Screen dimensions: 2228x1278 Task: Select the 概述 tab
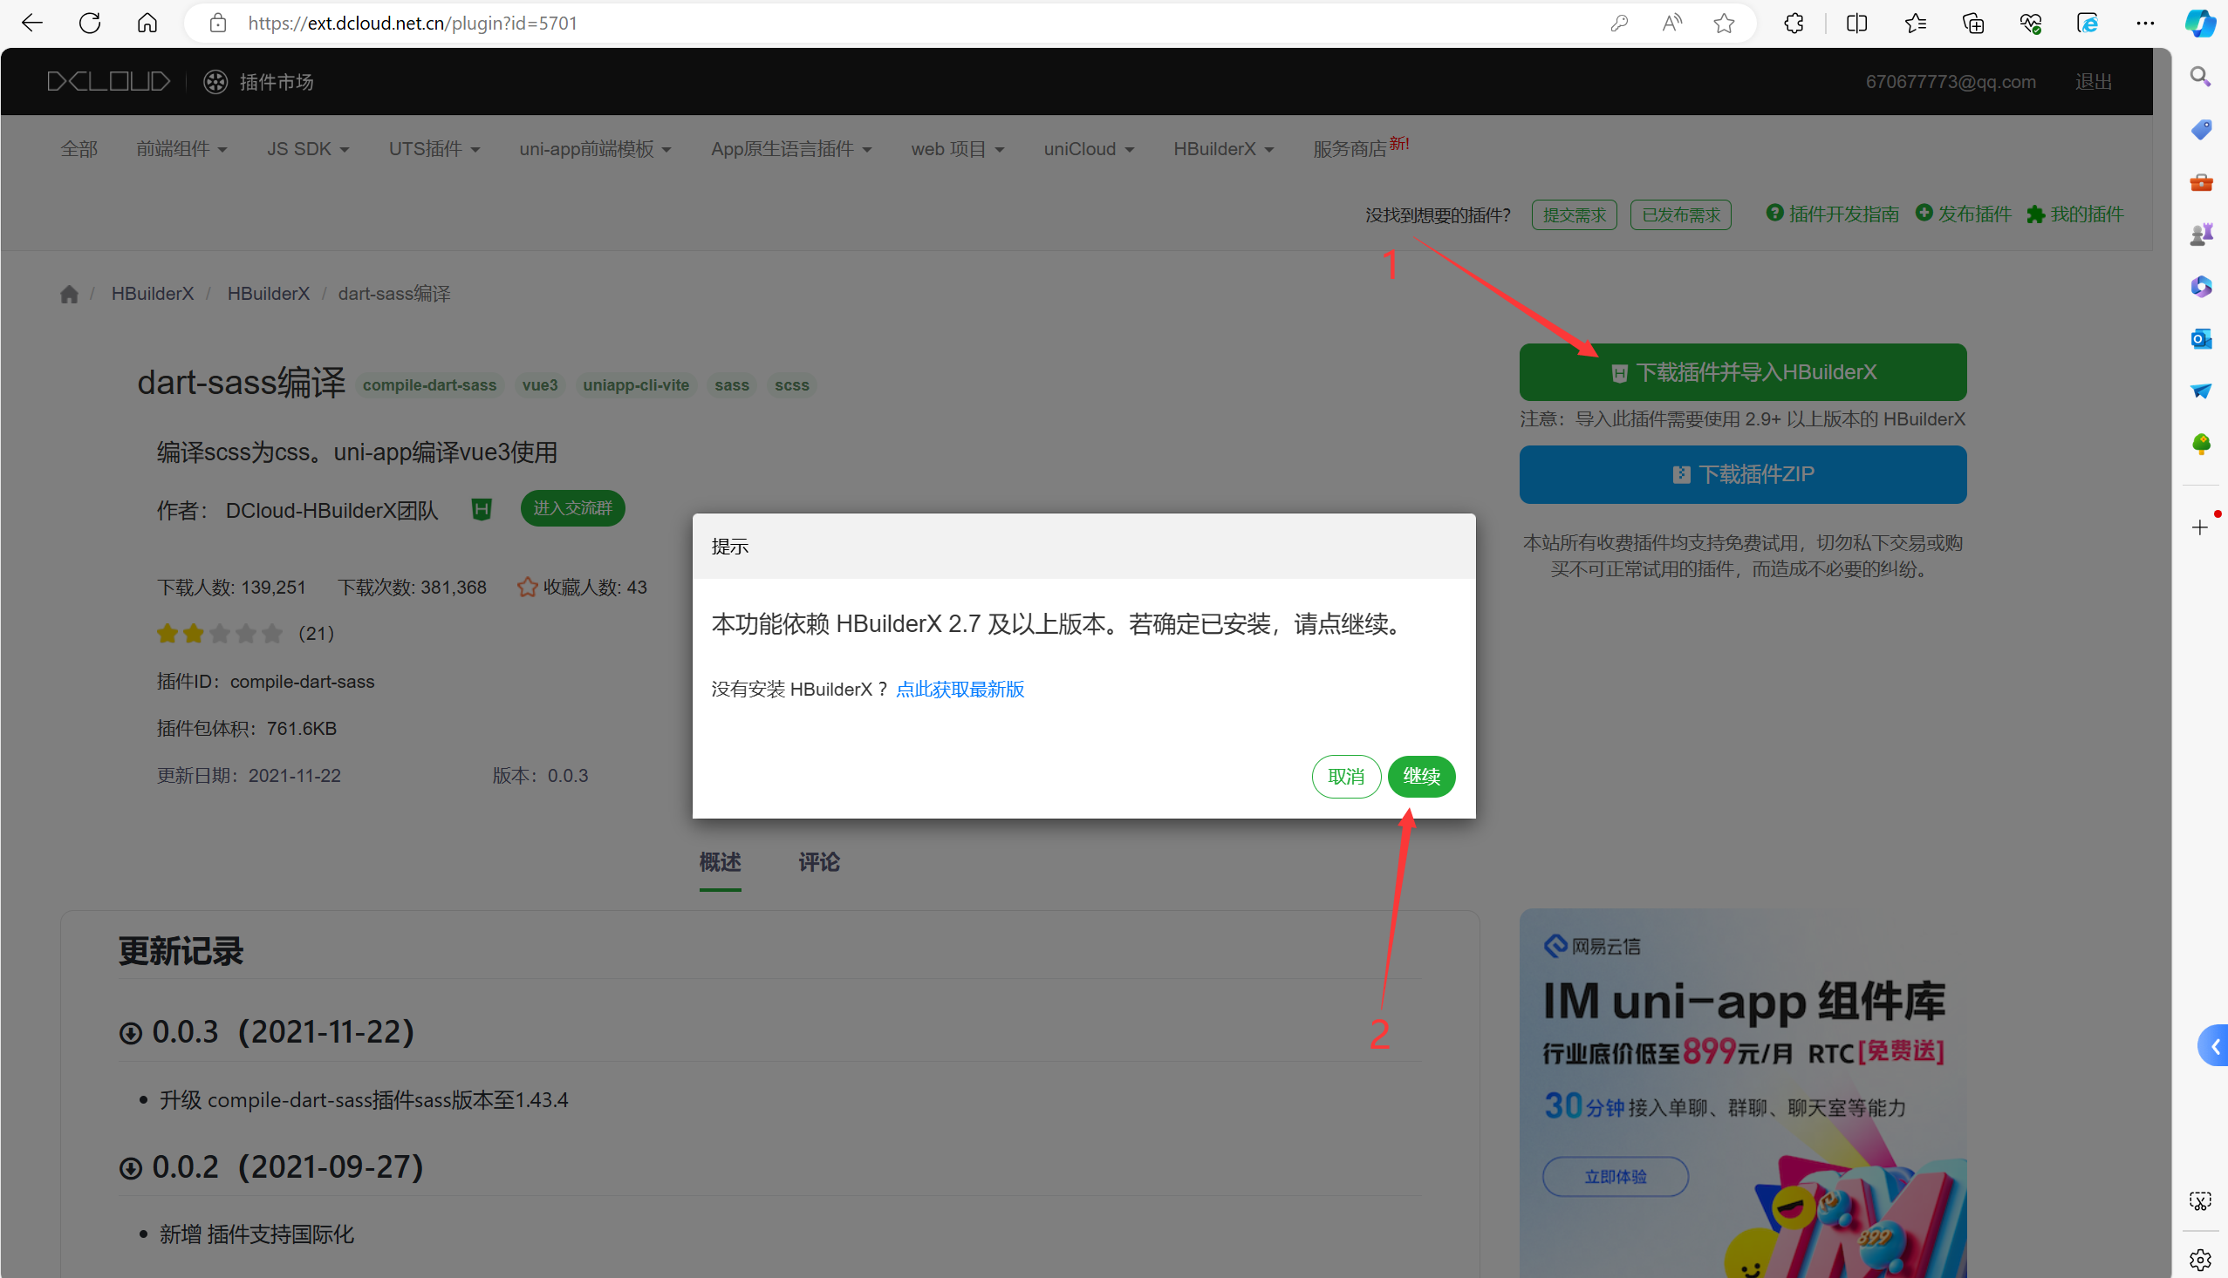coord(720,862)
